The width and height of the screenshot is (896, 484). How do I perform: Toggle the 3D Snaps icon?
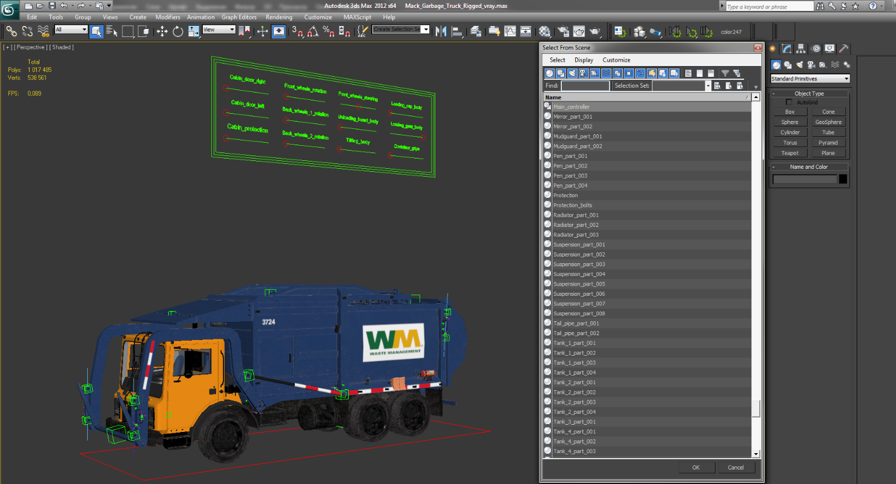coord(297,31)
